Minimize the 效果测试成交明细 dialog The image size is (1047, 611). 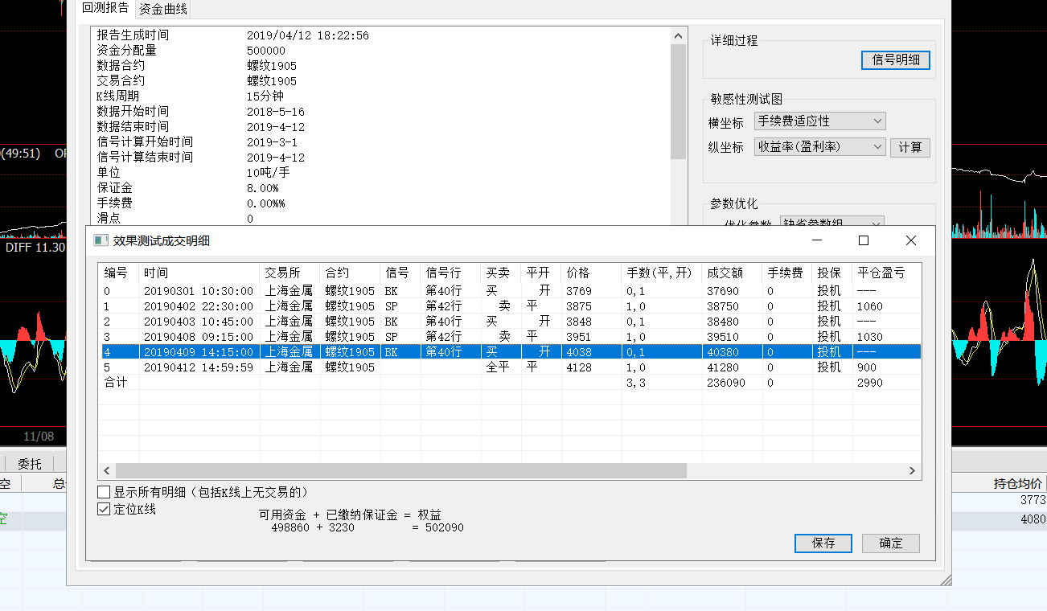(816, 240)
